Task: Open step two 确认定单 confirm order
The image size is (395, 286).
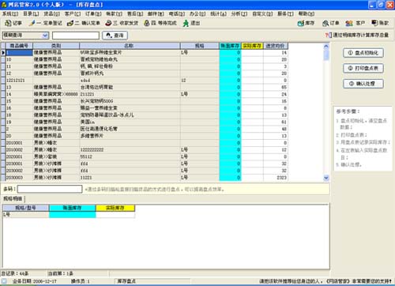Action: [x=84, y=23]
